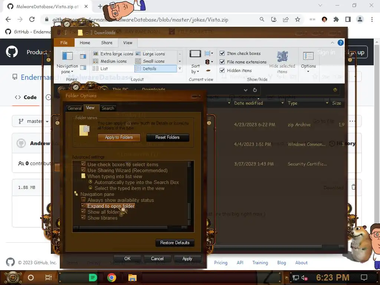
Task: Switch to the Share ribbon tab
Action: (x=107, y=43)
